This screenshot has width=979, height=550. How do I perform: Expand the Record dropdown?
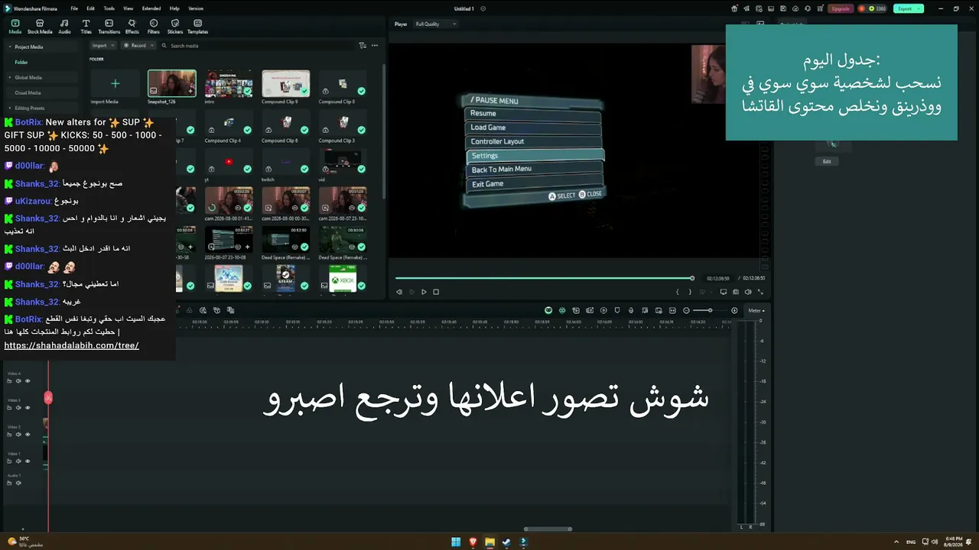coord(138,46)
